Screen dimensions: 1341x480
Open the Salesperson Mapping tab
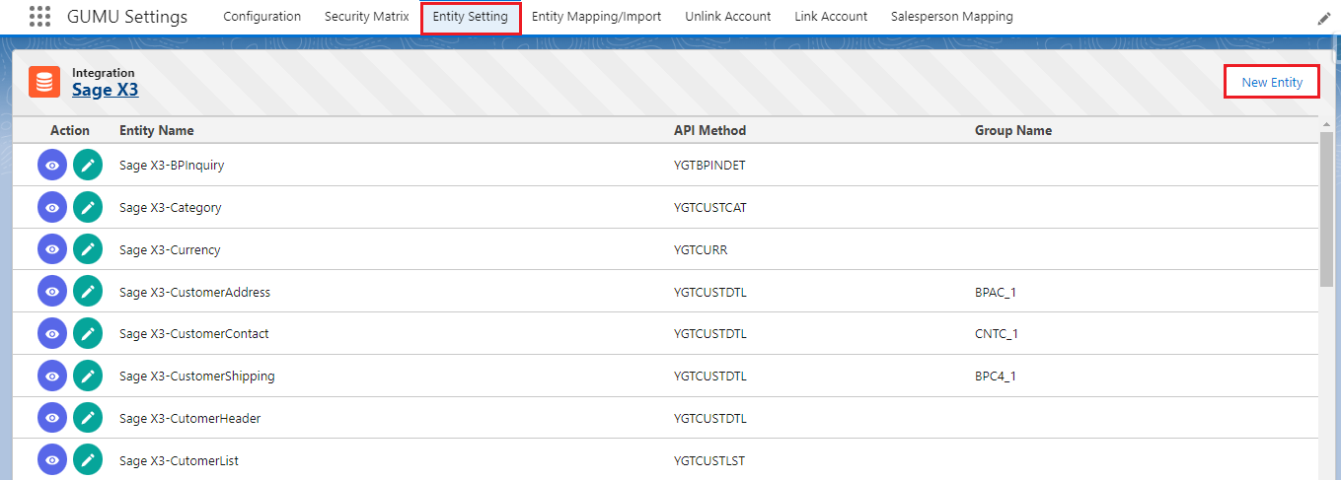coord(951,17)
